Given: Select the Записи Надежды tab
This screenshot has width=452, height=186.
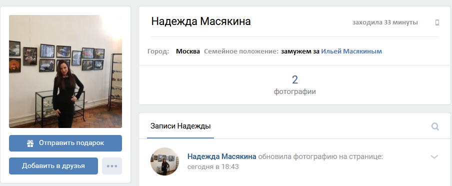Looking at the screenshot, I should [x=180, y=126].
